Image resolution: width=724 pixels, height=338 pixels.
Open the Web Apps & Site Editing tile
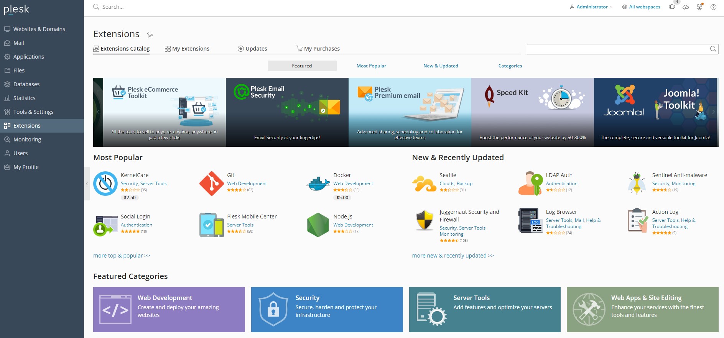(643, 310)
